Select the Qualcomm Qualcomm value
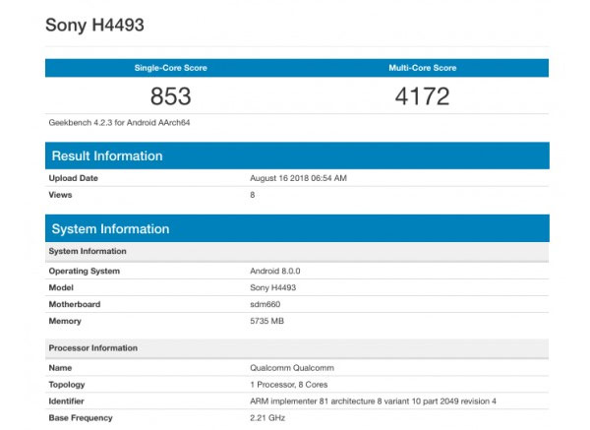590x430 pixels. 292,368
